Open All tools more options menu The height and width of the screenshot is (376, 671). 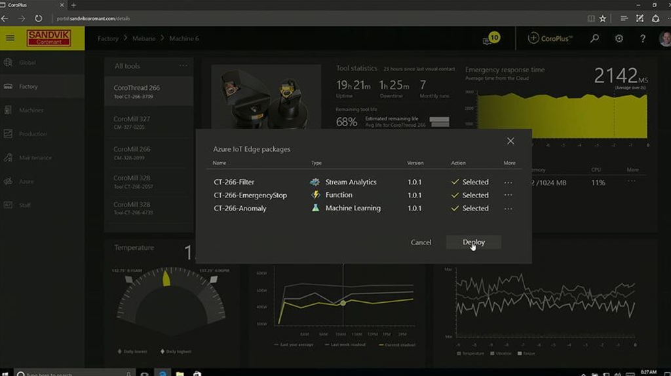tap(183, 66)
